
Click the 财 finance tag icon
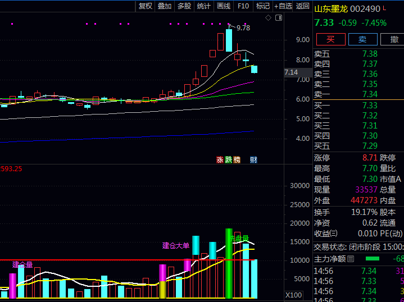[253, 160]
